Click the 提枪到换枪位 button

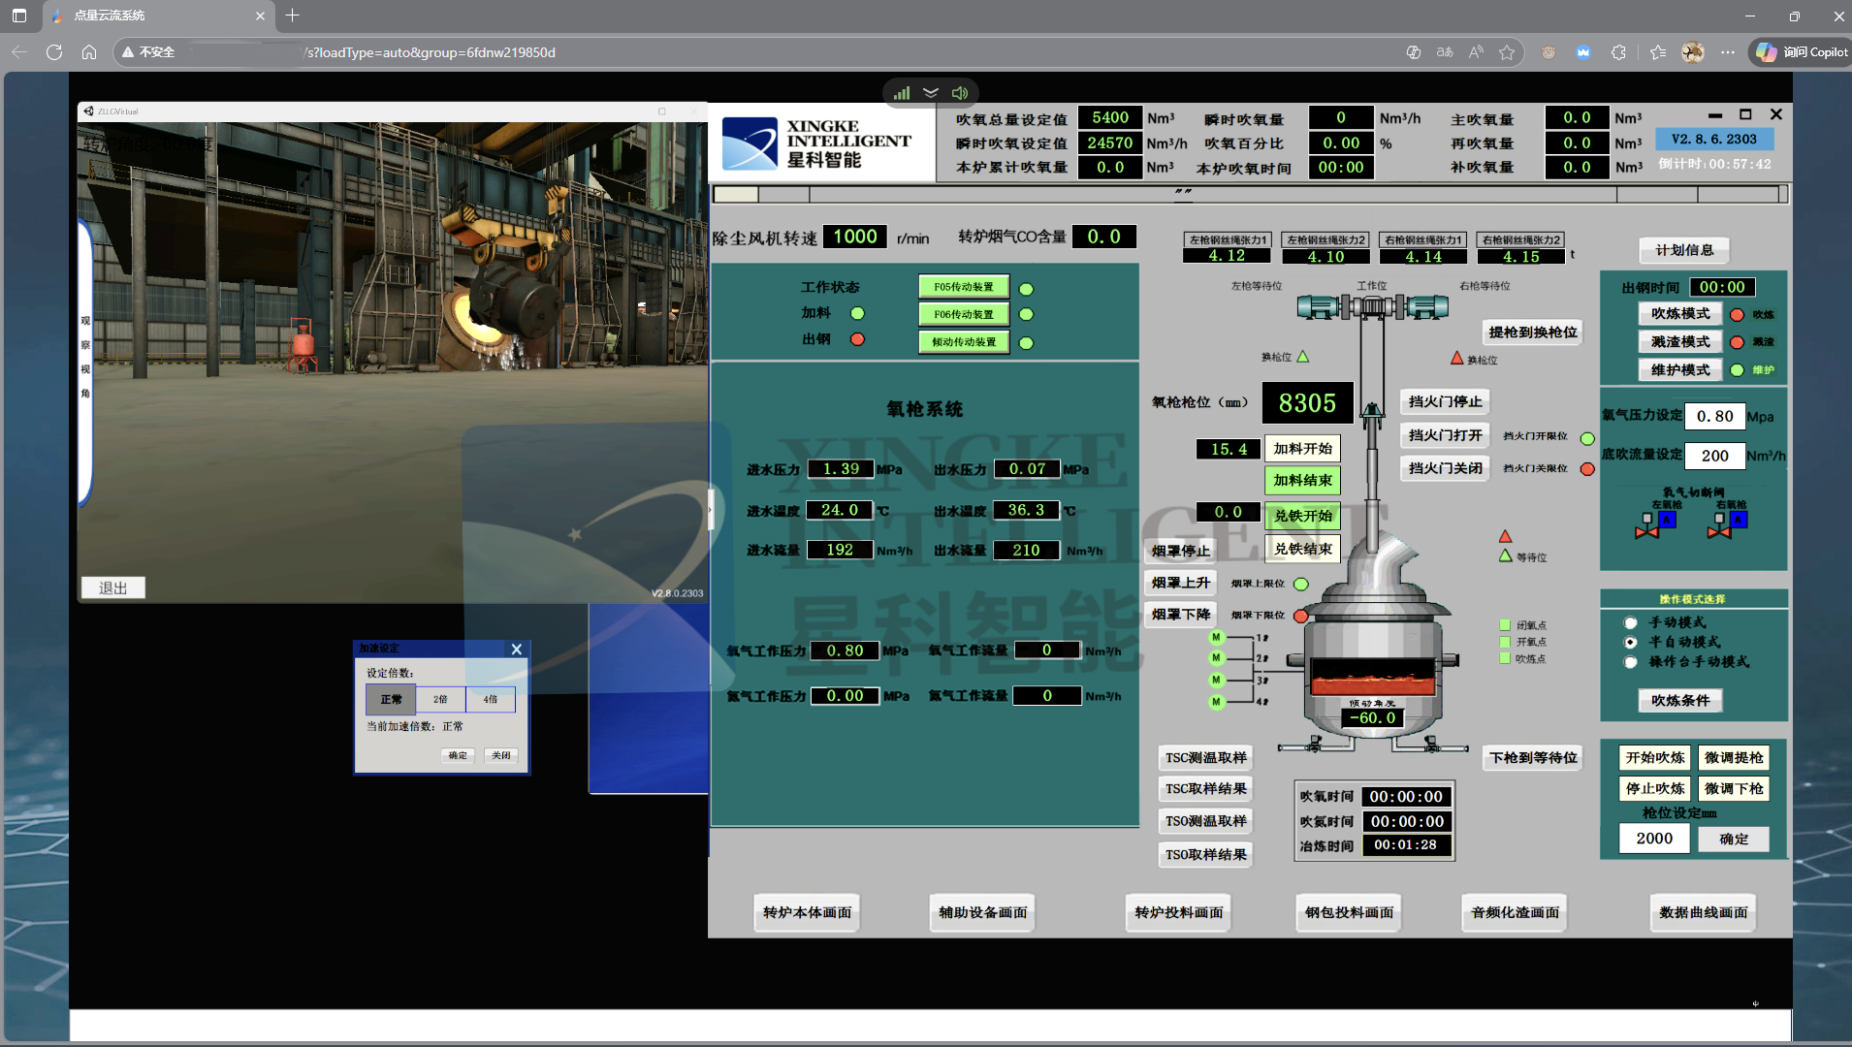coord(1533,333)
